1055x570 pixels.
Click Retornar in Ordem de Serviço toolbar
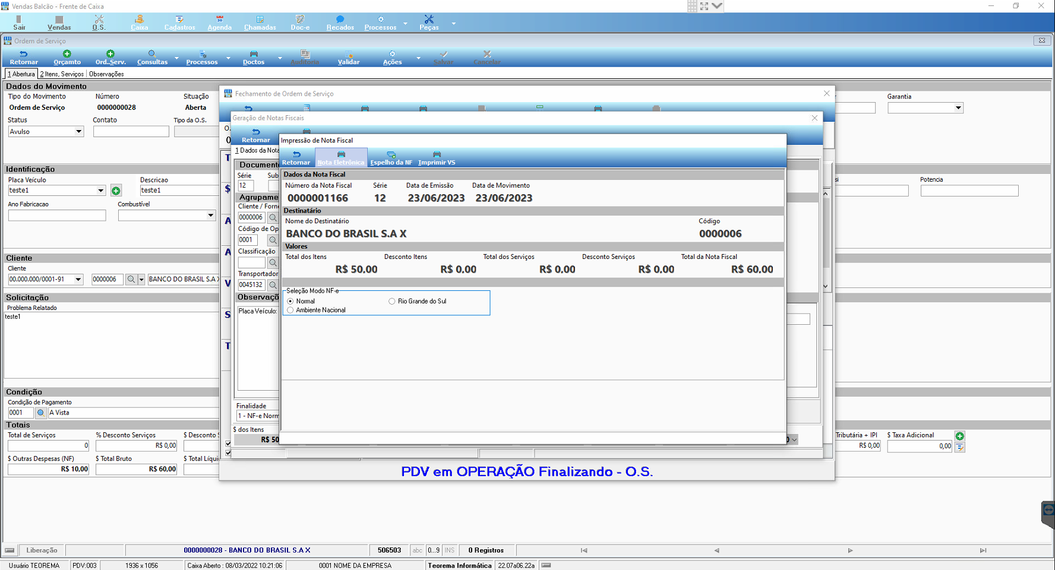[24, 58]
